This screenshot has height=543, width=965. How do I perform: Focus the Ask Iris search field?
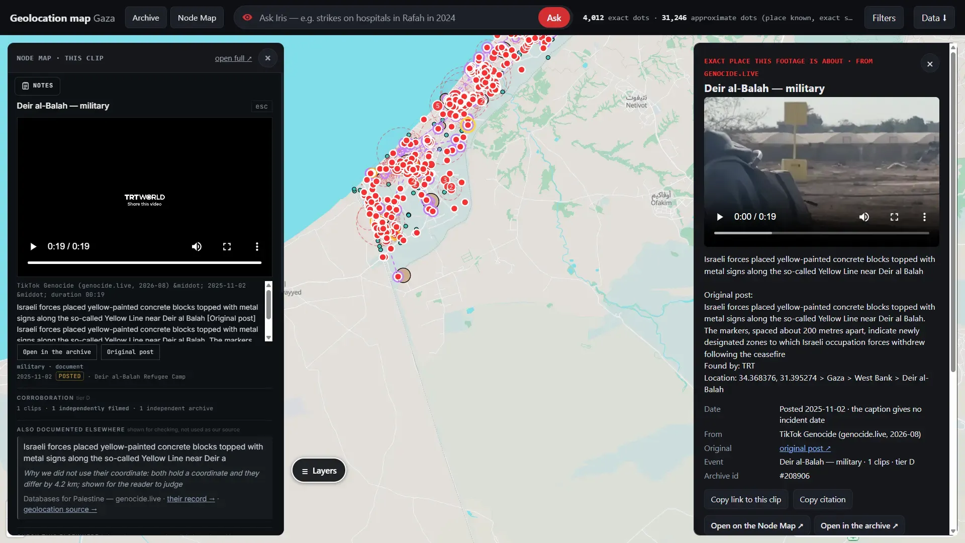point(397,18)
